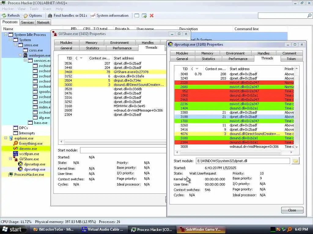The height and width of the screenshot is (234, 313).
Task: Click Start address column header in dpvsetup window
Action: point(256,69)
